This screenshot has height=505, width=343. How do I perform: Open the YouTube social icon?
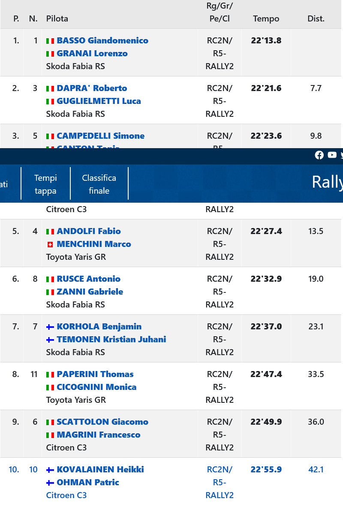pyautogui.click(x=332, y=155)
